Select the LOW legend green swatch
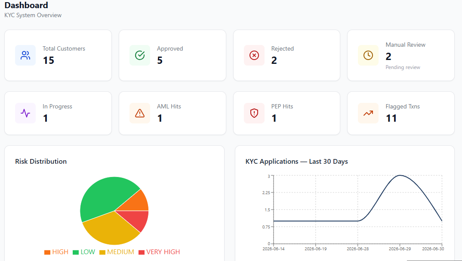Image resolution: width=462 pixels, height=261 pixels. point(76,252)
